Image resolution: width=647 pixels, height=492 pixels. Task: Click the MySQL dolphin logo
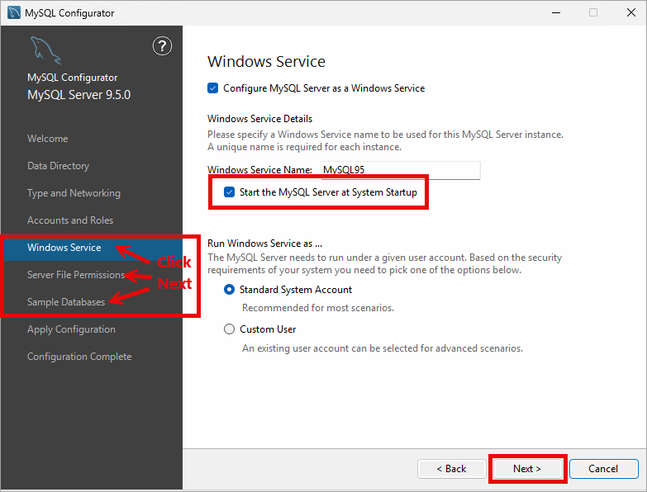pyautogui.click(x=44, y=50)
